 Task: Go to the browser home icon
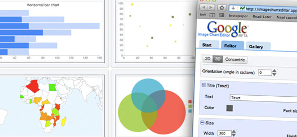(x=222, y=8)
